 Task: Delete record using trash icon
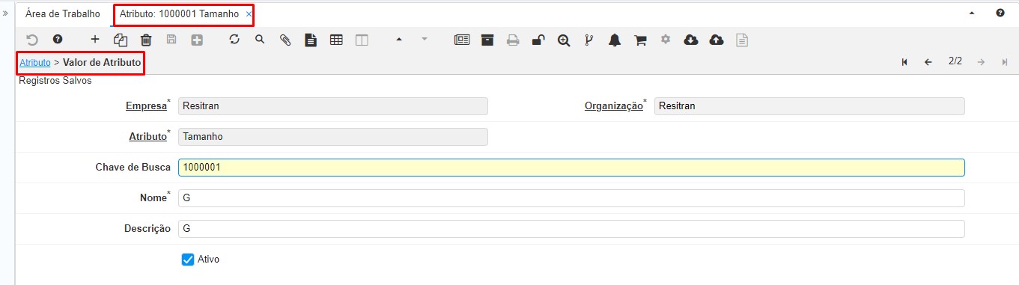coord(146,40)
